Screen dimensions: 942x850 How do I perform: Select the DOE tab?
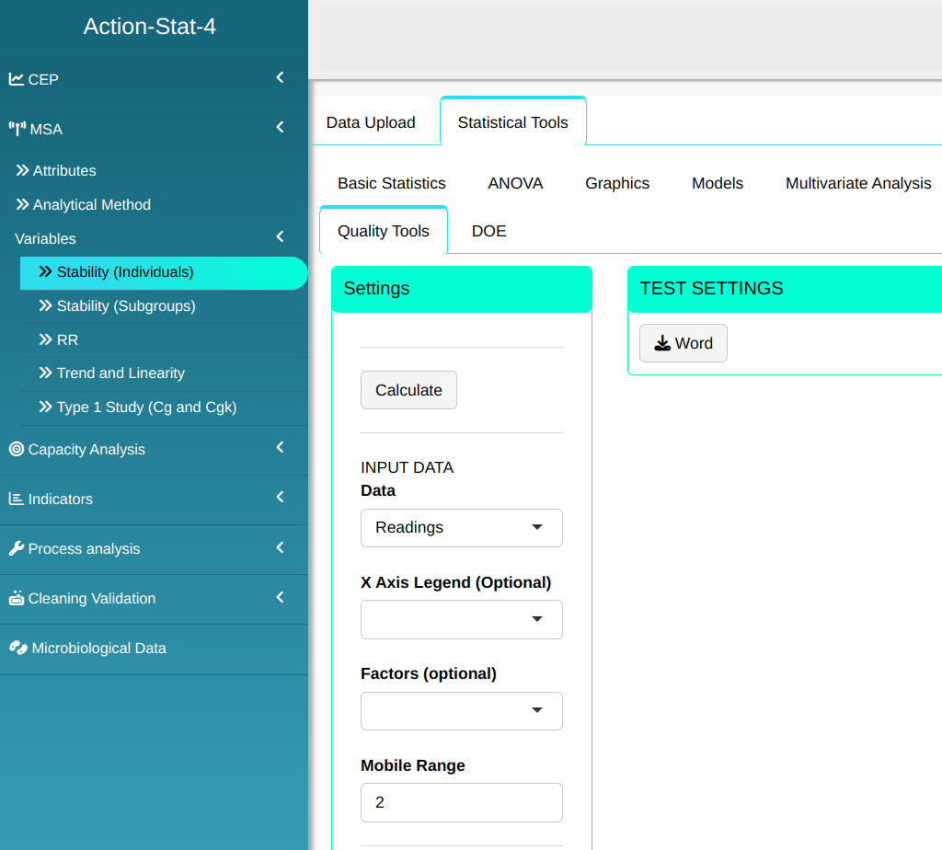tap(488, 231)
